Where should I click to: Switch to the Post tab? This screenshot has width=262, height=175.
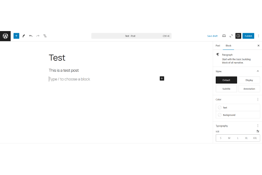click(218, 45)
